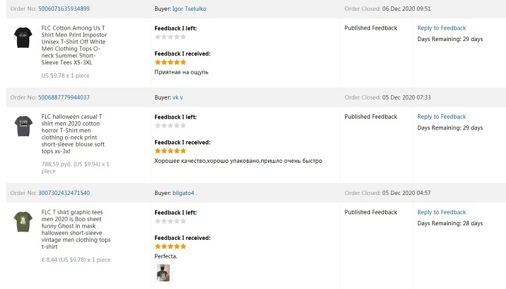
Task: Click grey halloween T-shirt product thumbnail
Action: point(24,126)
